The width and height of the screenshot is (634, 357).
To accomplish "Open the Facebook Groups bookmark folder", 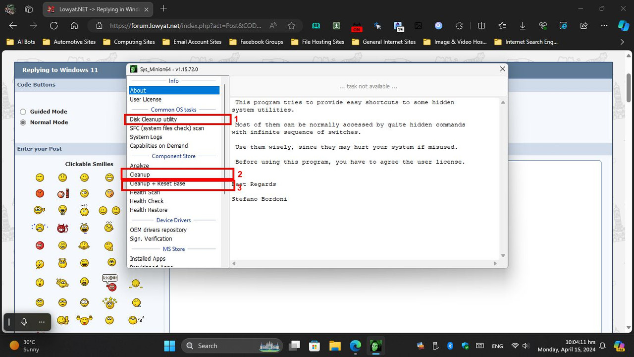I will [256, 42].
